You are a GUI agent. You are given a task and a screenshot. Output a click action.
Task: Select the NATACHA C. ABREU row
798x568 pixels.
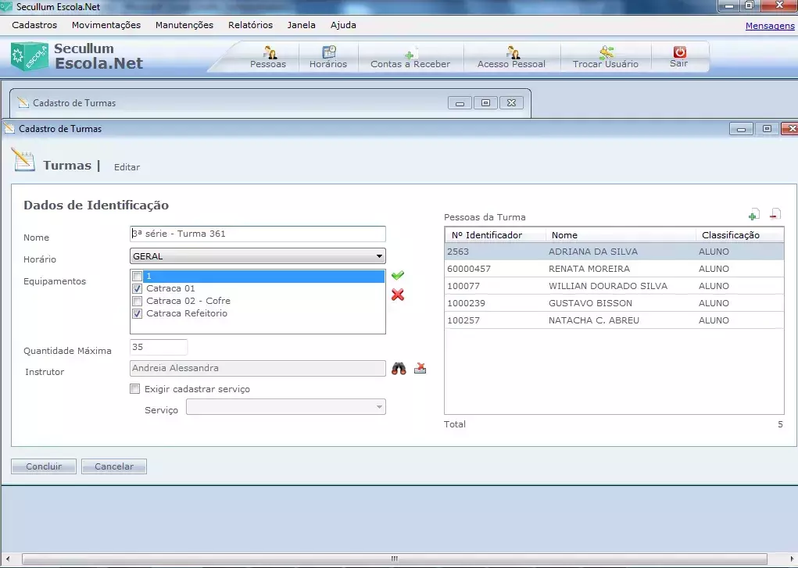(614, 320)
